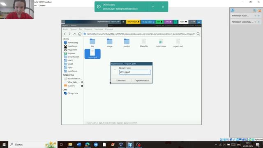263x148 pixels.
Task: Select the report.md file
Action: click(178, 43)
